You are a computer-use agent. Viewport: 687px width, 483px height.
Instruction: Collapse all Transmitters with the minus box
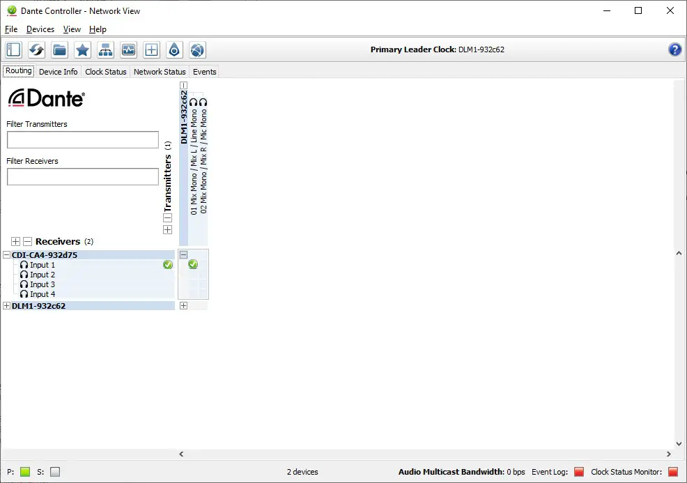click(x=168, y=218)
